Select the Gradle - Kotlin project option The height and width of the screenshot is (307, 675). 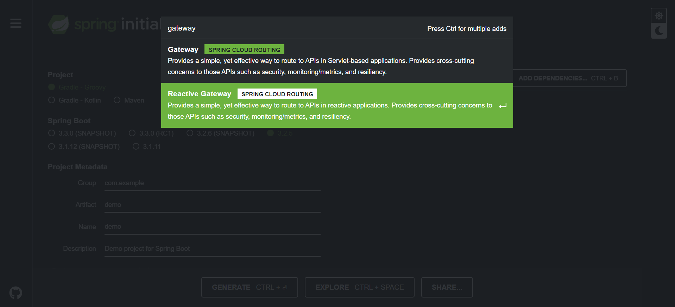[x=75, y=100]
